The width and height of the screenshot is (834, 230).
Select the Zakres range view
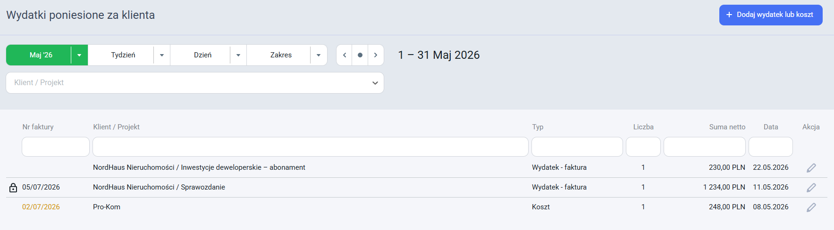click(x=281, y=55)
